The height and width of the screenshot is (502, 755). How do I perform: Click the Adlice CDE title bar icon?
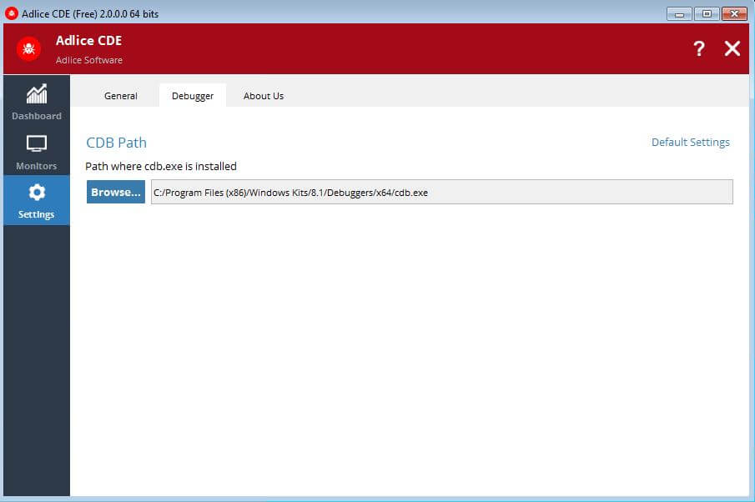[12, 13]
